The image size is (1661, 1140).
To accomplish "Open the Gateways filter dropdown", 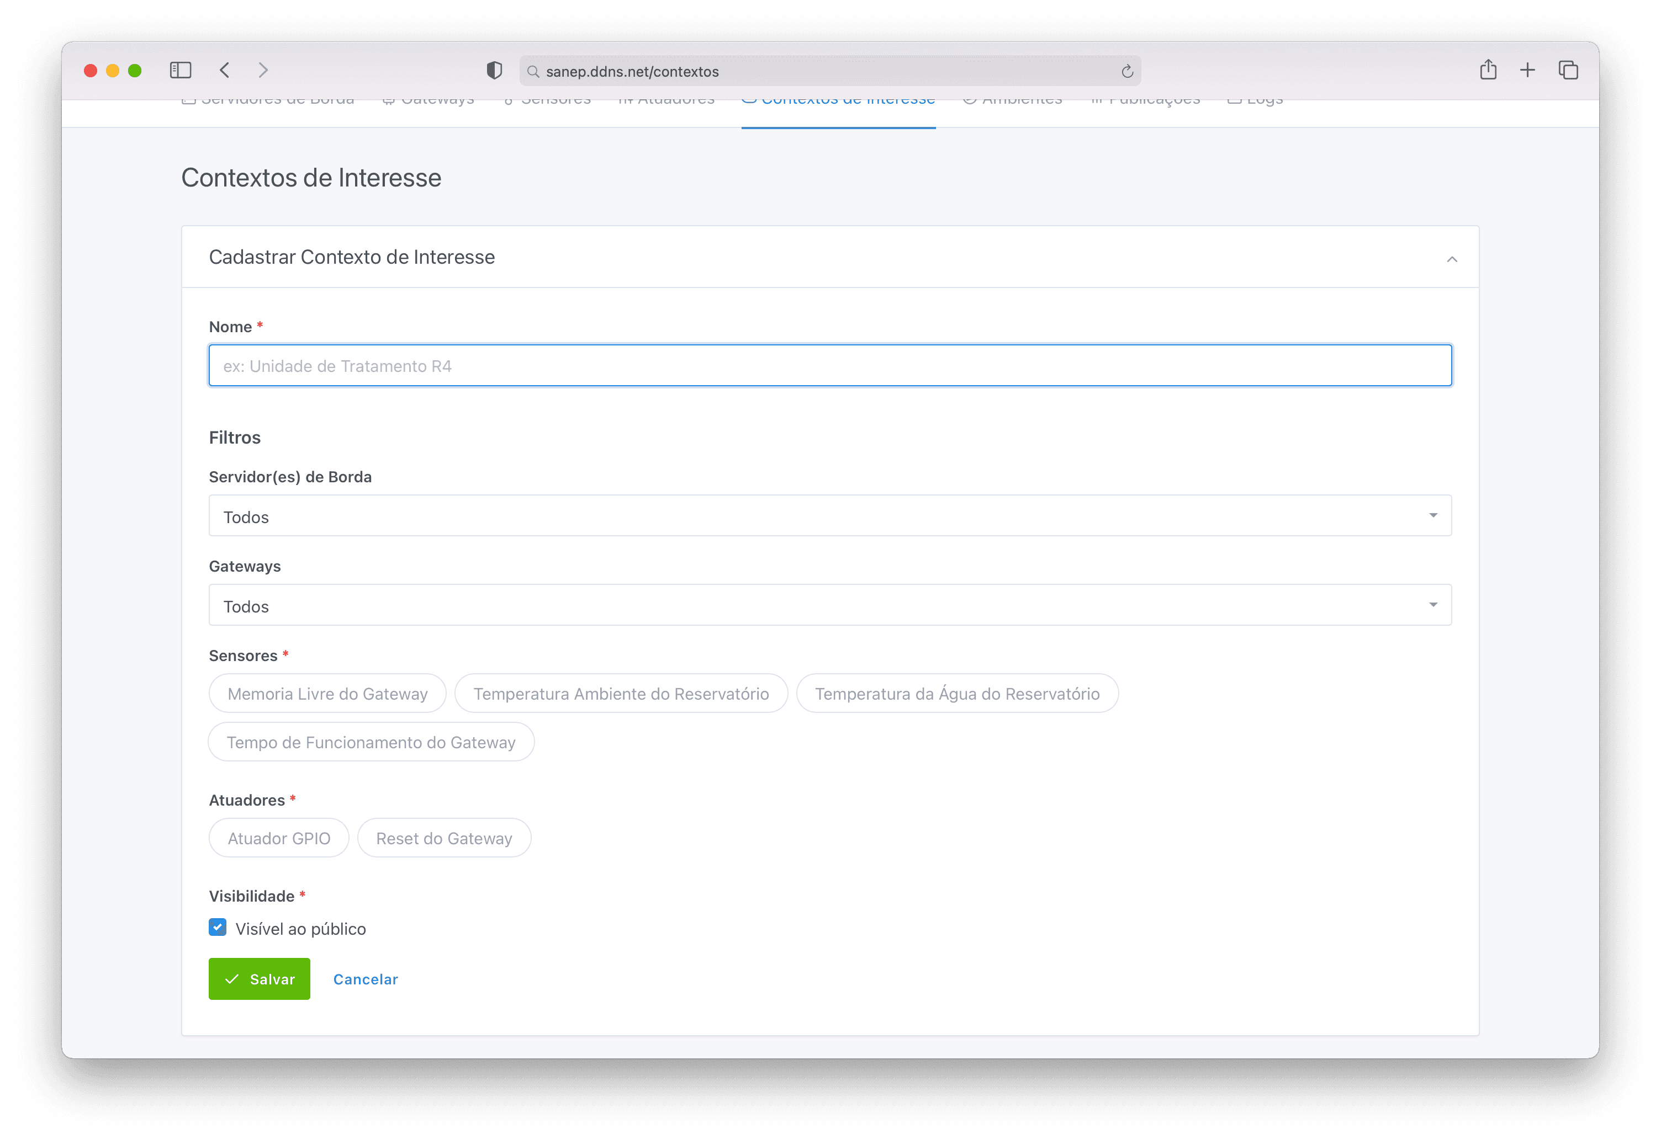I will pyautogui.click(x=829, y=605).
